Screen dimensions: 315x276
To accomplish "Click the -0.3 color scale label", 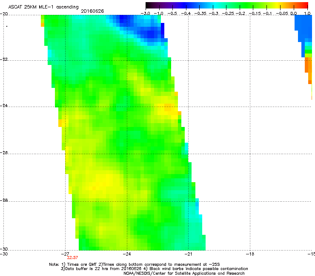I will click(x=214, y=14).
